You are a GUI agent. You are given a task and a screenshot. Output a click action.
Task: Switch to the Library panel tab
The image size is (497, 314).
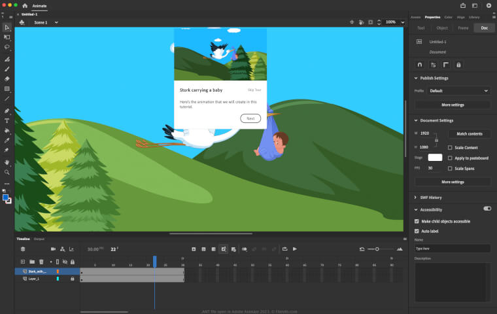[x=474, y=17]
